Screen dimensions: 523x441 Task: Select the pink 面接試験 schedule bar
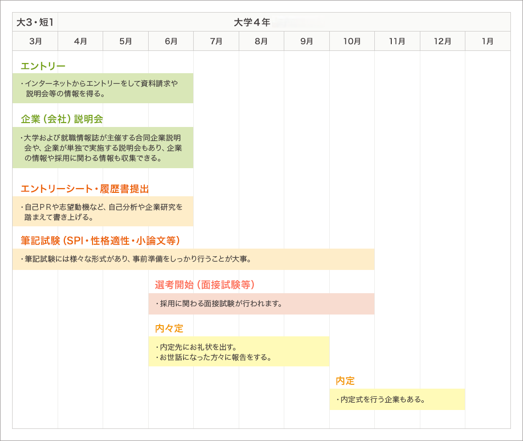click(261, 304)
